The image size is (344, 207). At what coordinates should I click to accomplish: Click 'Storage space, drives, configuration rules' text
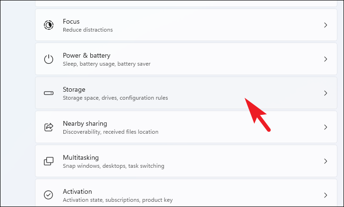[x=115, y=98]
